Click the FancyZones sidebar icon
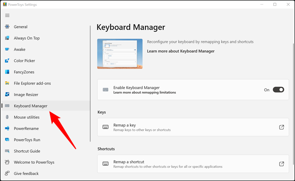The height and width of the screenshot is (181, 295). coord(7,72)
